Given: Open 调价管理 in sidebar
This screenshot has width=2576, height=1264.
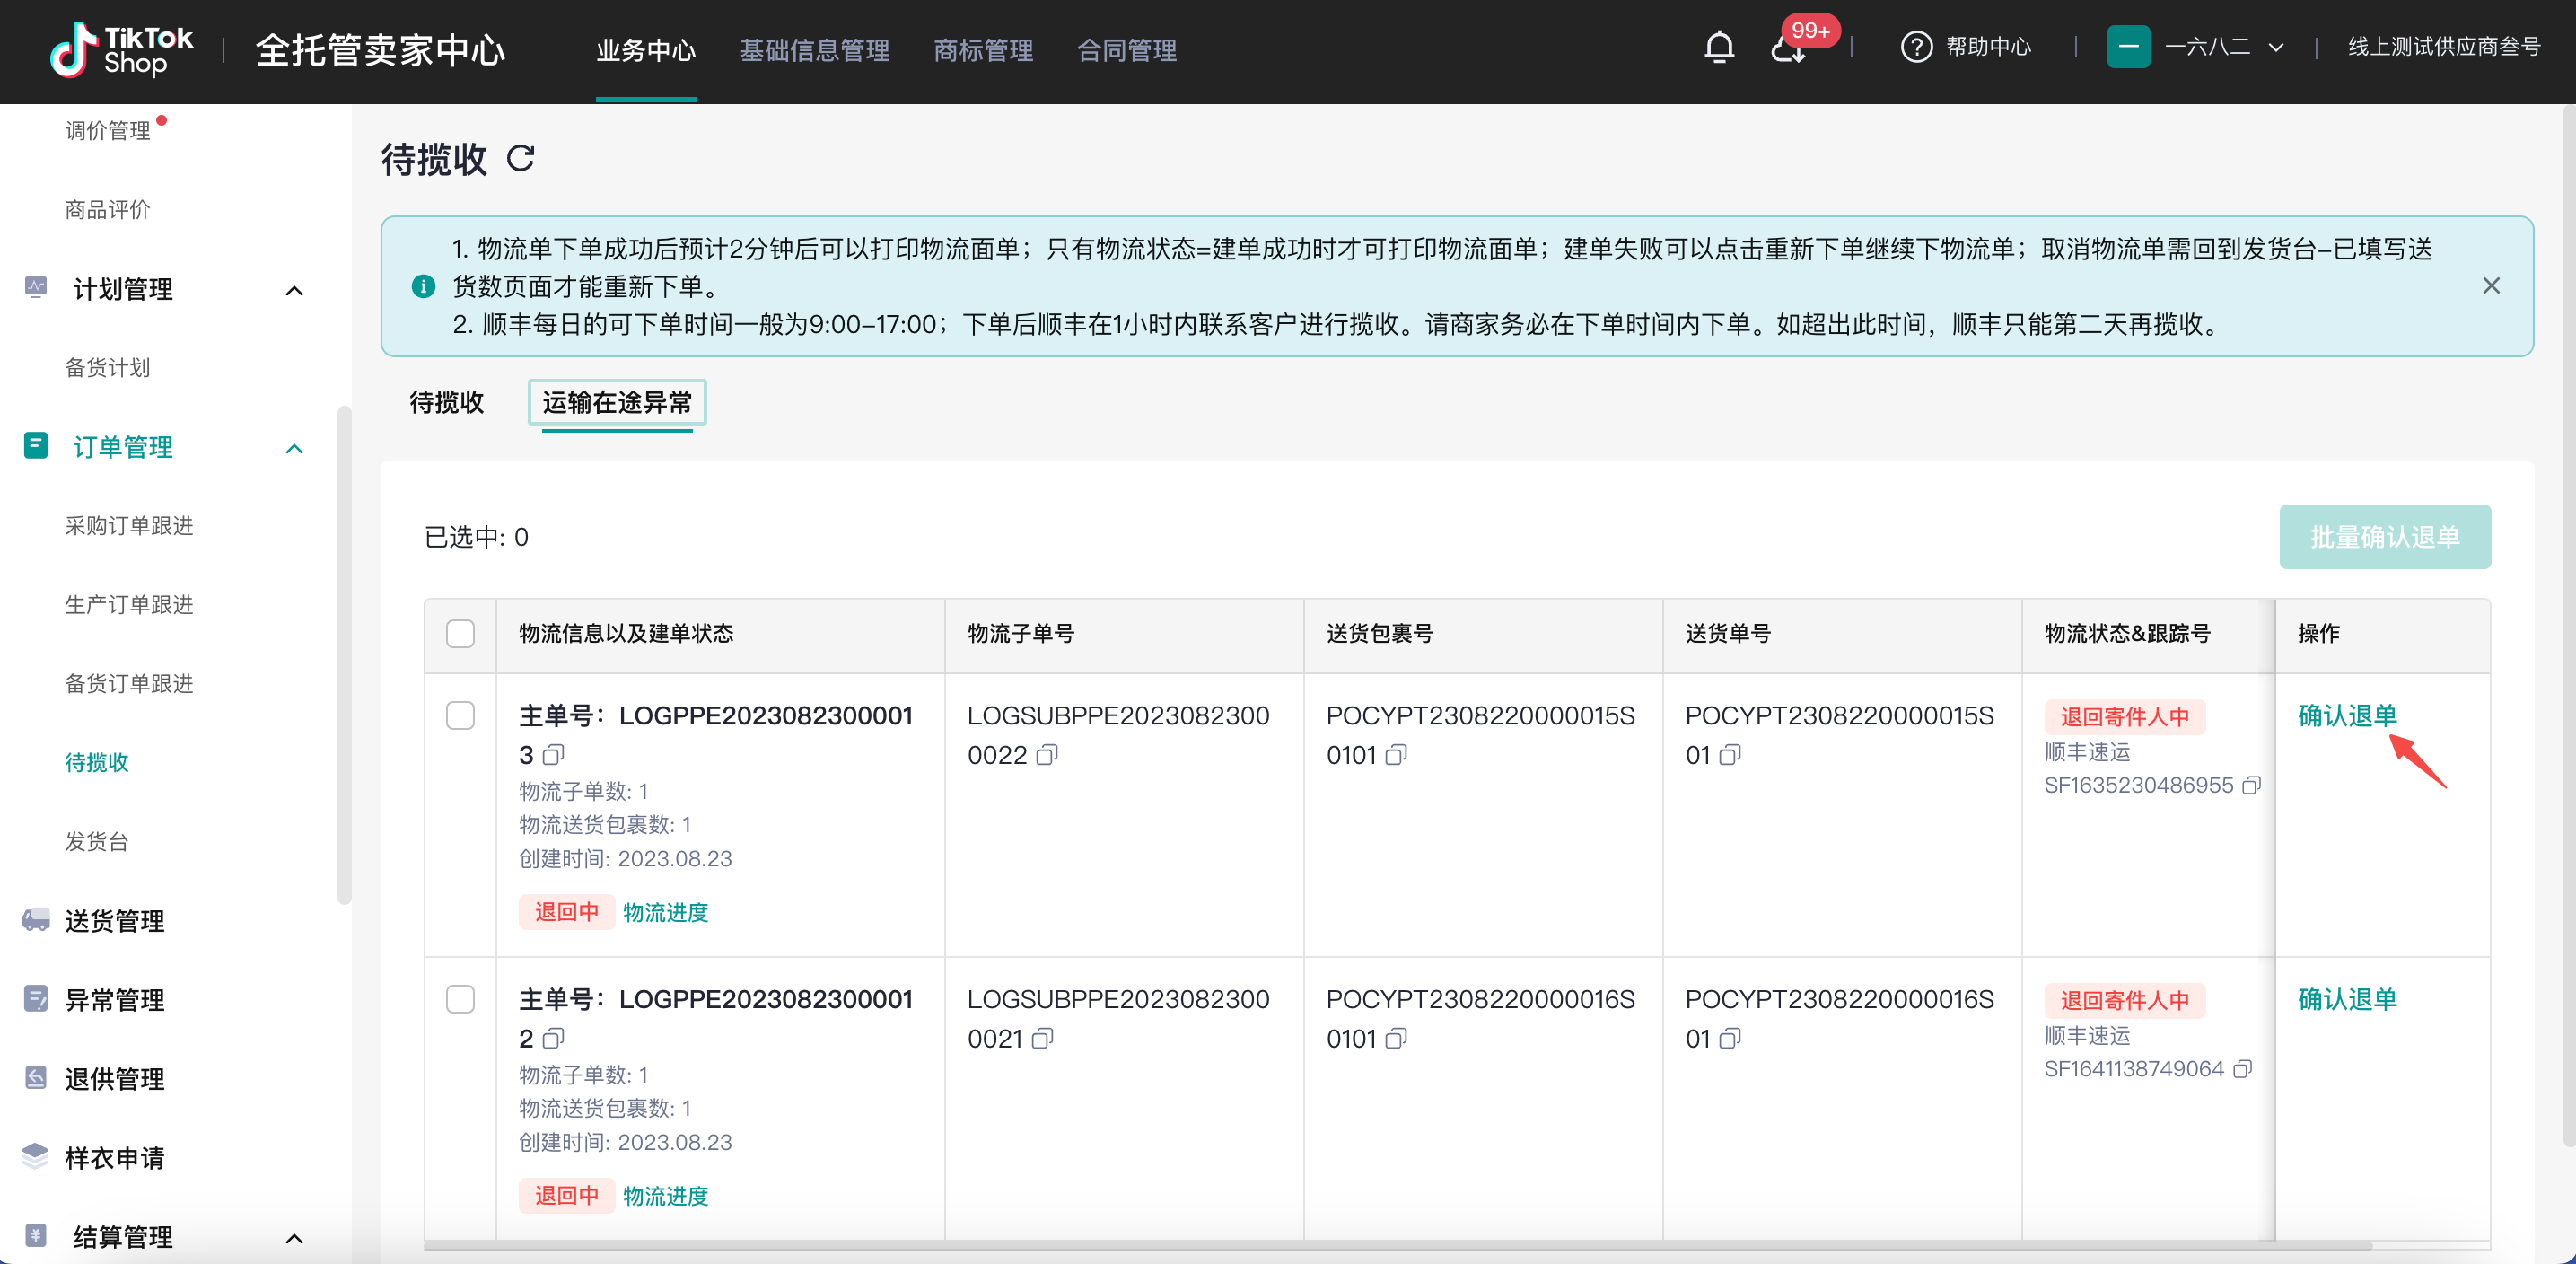Looking at the screenshot, I should (x=108, y=130).
